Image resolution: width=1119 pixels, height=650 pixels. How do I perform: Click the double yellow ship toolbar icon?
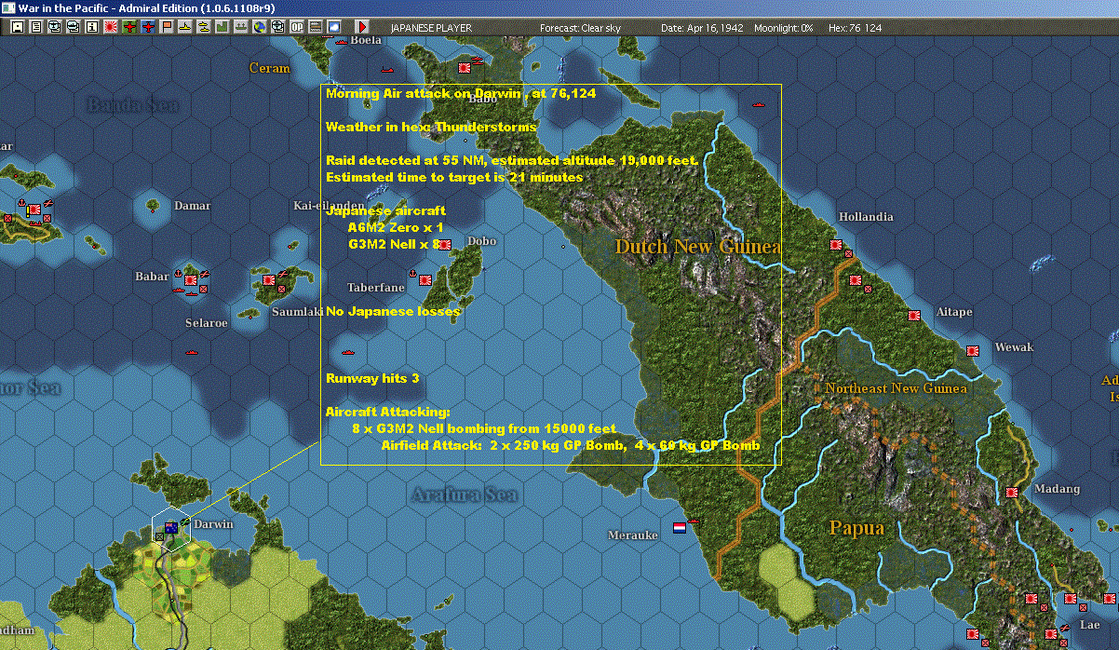pyautogui.click(x=204, y=27)
